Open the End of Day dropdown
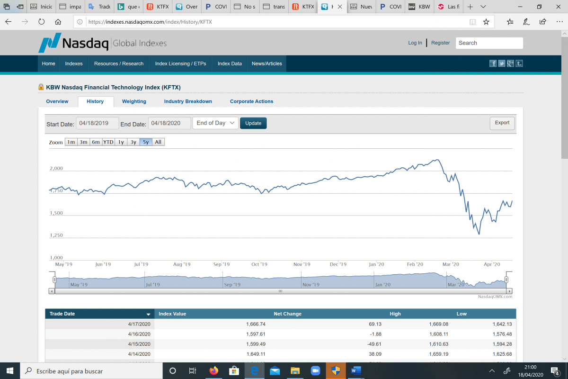 coord(215,123)
